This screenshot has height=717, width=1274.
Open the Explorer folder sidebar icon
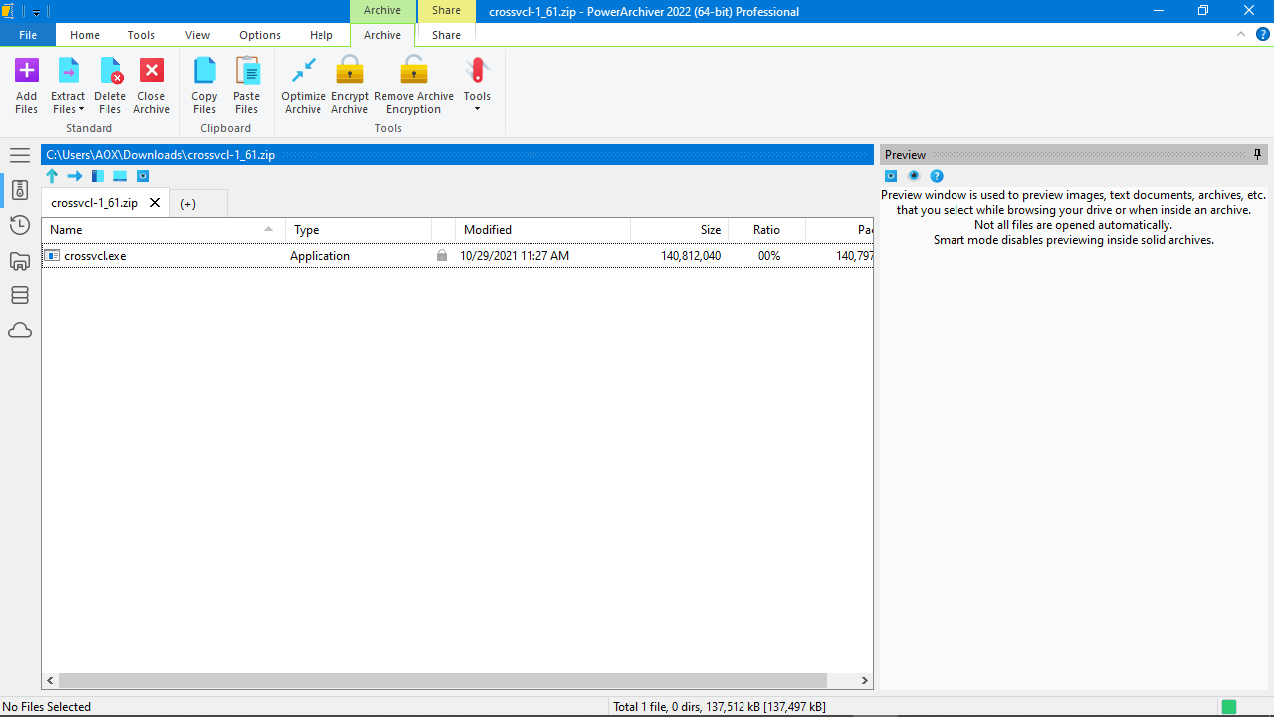[20, 261]
